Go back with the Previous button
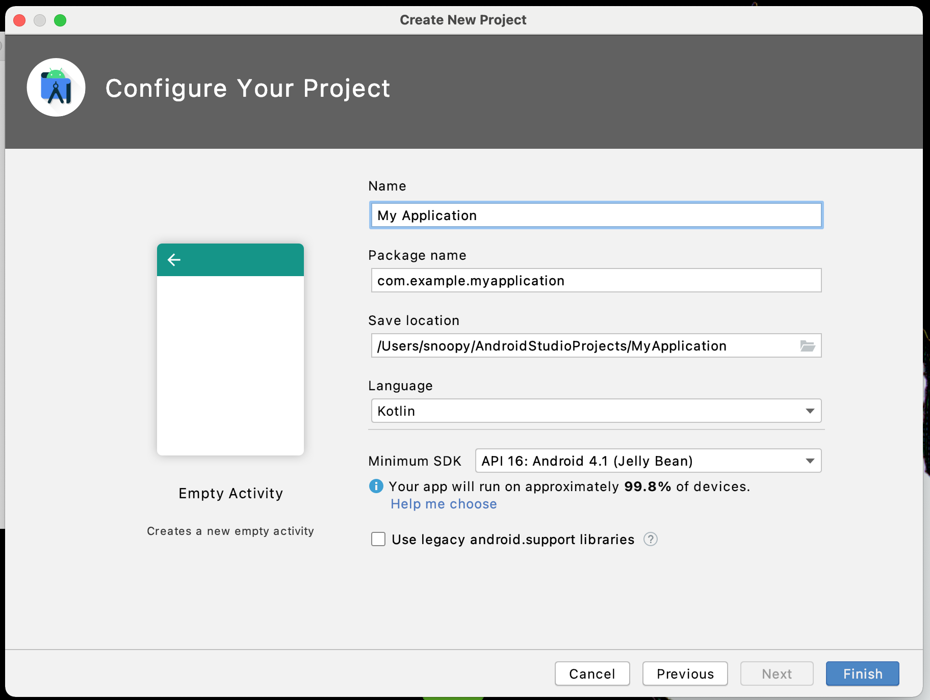The height and width of the screenshot is (700, 930). pos(685,674)
